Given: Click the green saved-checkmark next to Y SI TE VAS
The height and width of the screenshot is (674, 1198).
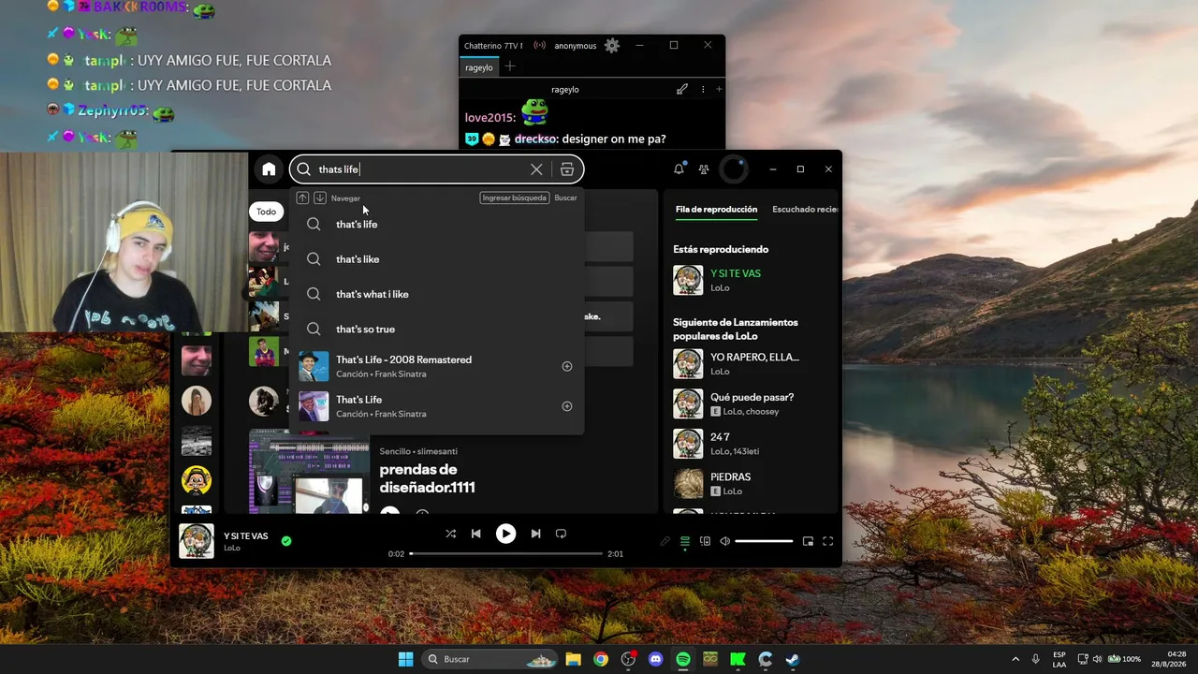Looking at the screenshot, I should (286, 541).
